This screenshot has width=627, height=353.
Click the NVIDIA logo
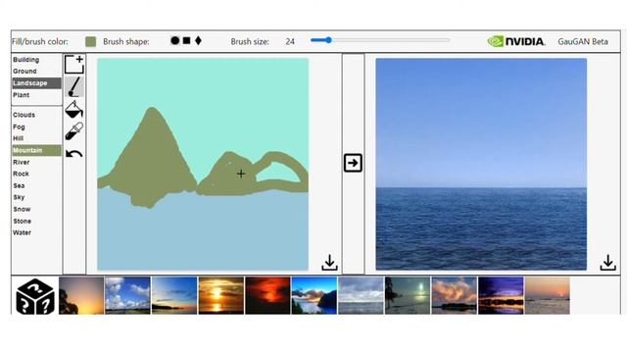(x=516, y=41)
